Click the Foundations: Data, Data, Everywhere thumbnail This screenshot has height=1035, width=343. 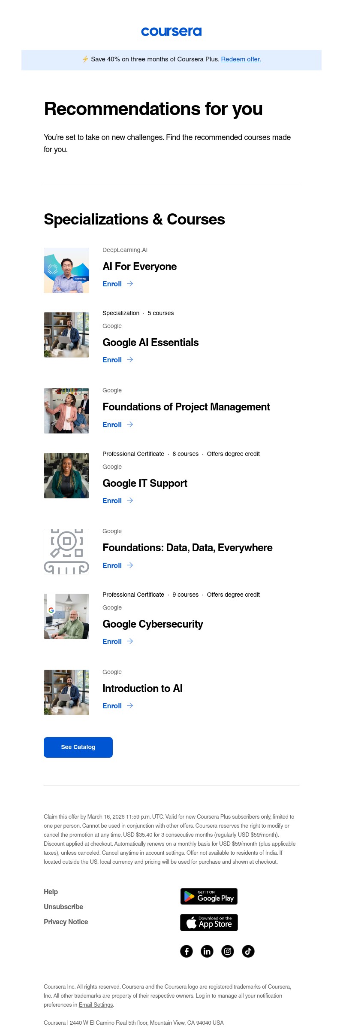pos(66,551)
